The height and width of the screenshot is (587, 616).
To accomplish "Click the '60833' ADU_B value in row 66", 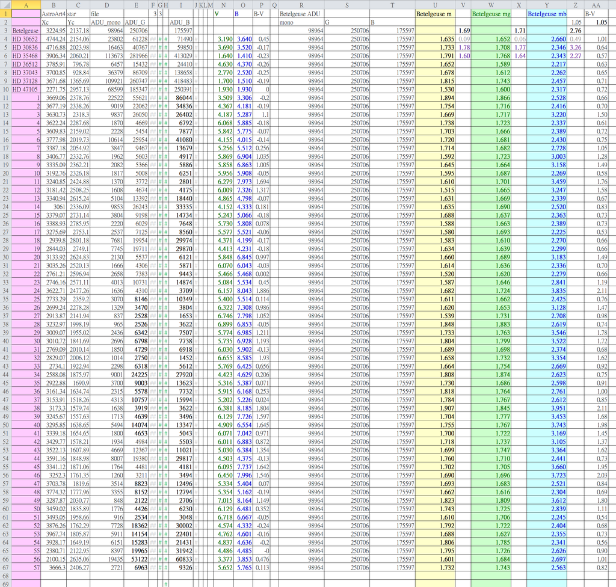I will [180, 559].
